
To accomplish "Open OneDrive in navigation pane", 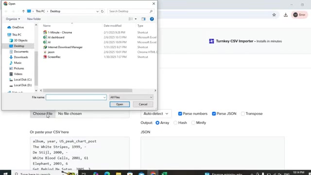I will [16, 27].
